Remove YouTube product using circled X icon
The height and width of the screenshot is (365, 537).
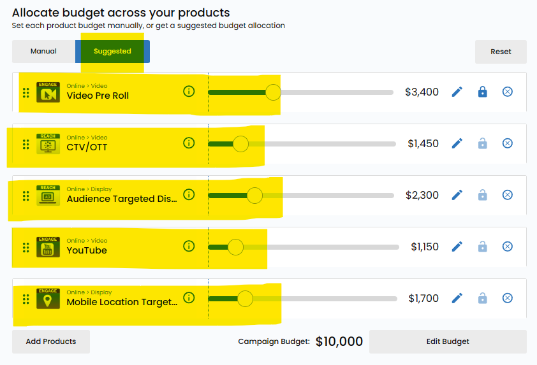click(x=507, y=247)
